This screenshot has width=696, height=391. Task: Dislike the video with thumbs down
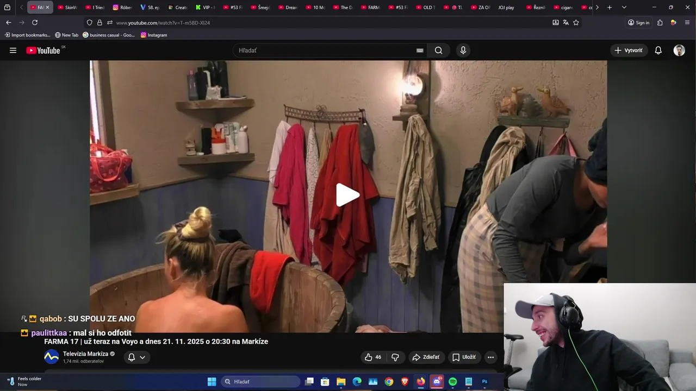395,357
